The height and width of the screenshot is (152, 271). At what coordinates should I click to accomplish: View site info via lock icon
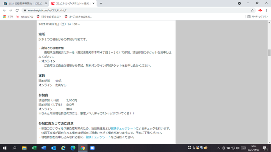tap(25, 10)
